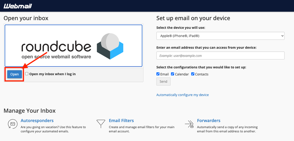Open the Autoresponders link
Screen dimensions: 294x141
pyautogui.click(x=37, y=120)
